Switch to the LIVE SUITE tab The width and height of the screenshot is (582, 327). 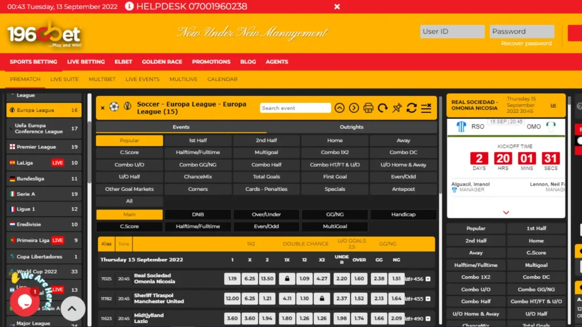point(65,79)
